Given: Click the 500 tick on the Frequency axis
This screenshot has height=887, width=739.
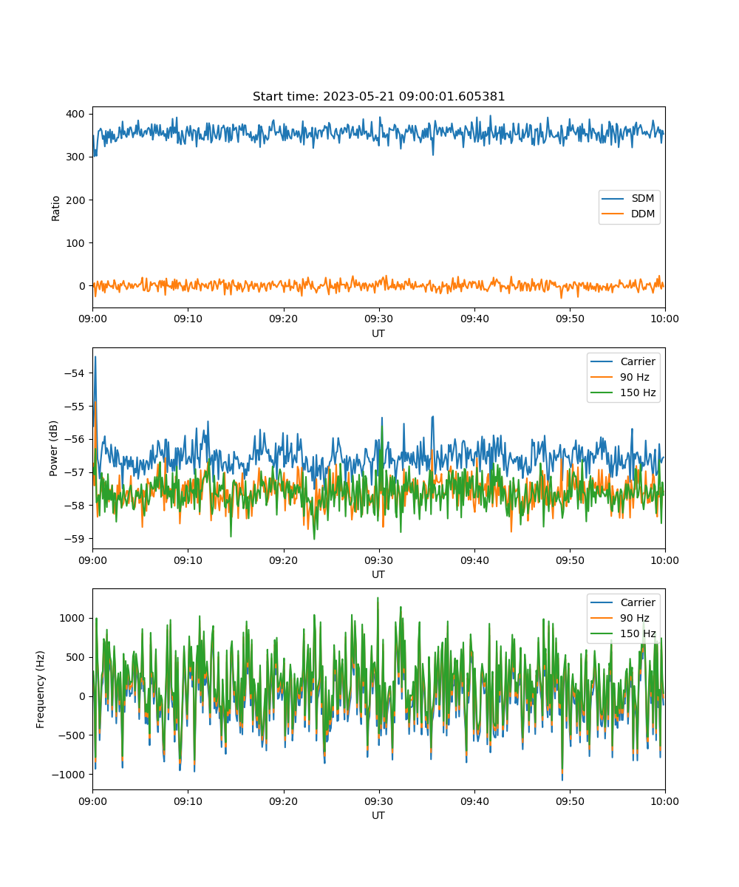Looking at the screenshot, I should click(77, 657).
